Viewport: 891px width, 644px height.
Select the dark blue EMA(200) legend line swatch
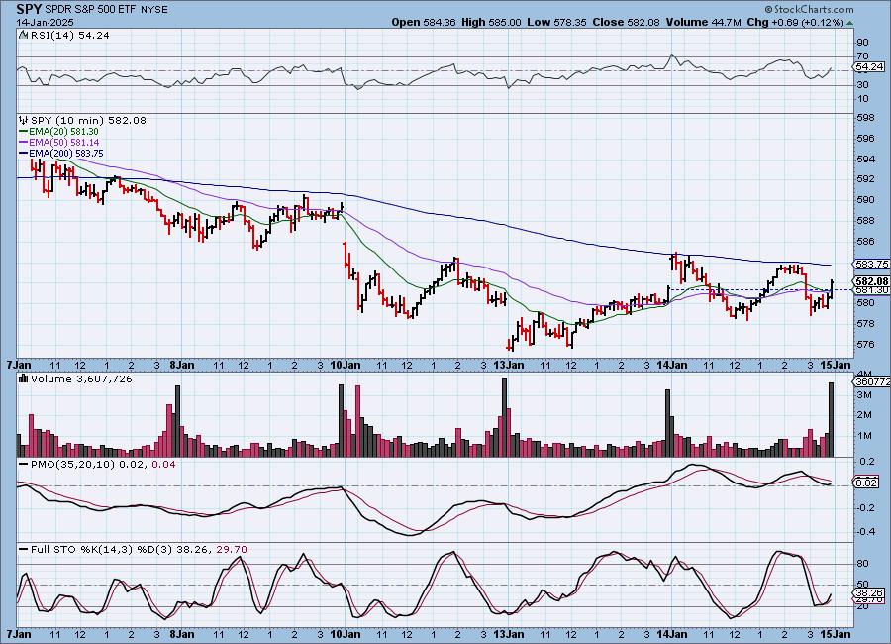pyautogui.click(x=24, y=154)
